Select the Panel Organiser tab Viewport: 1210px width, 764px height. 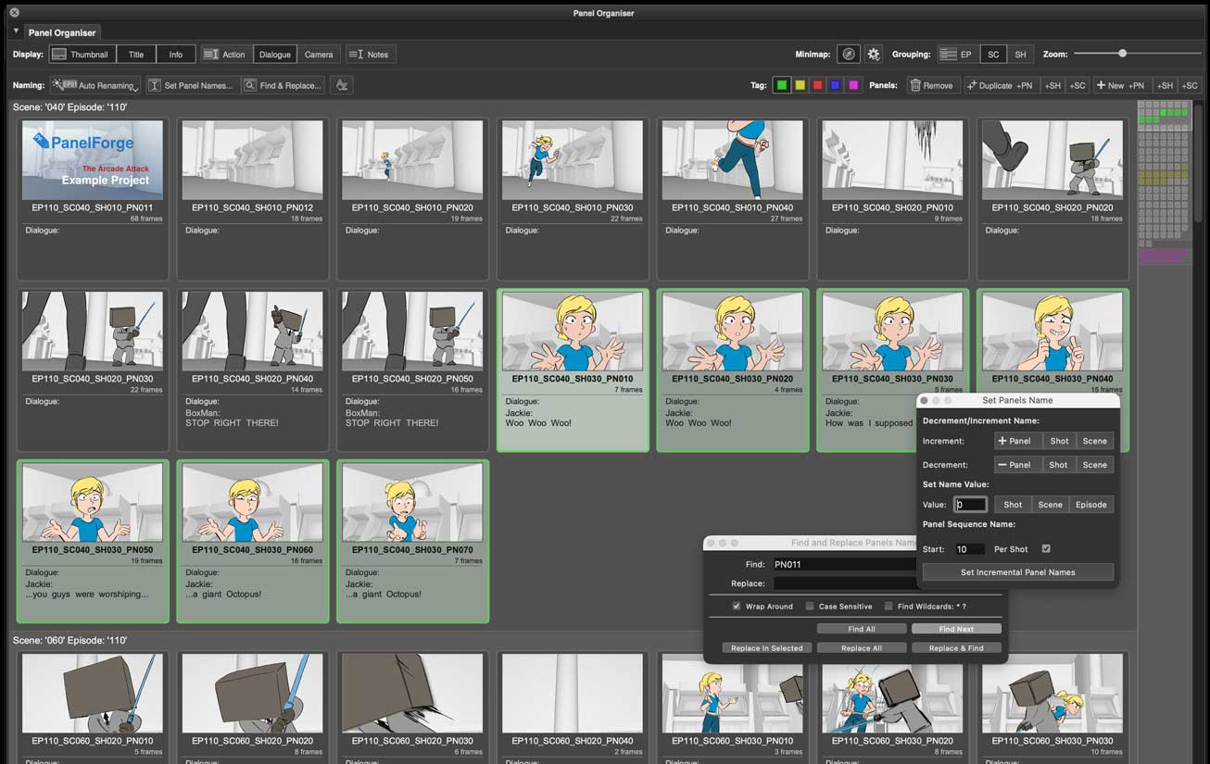tap(63, 32)
